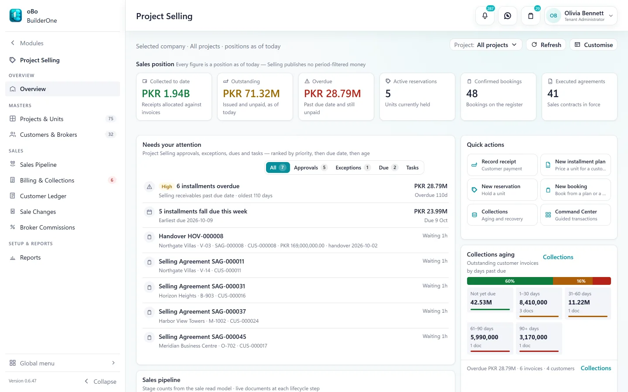628x392 pixels.
Task: Click the red aging bar segment
Action: click(602, 281)
